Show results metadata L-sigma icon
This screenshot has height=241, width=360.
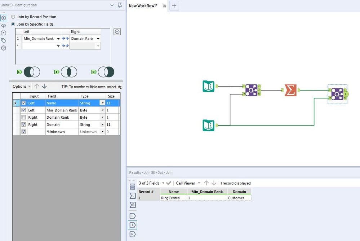tap(133, 196)
